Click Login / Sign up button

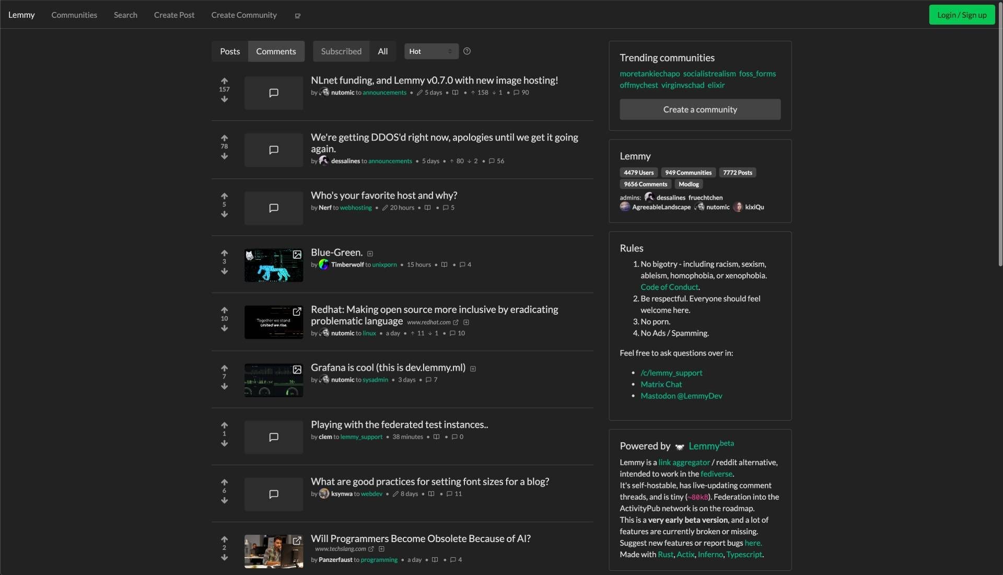click(x=962, y=14)
